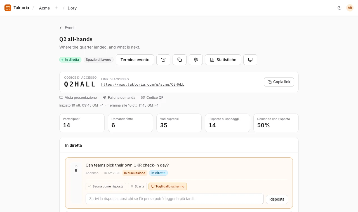Click the archive event icon button
This screenshot has height=212, width=358.
pyautogui.click(x=163, y=60)
